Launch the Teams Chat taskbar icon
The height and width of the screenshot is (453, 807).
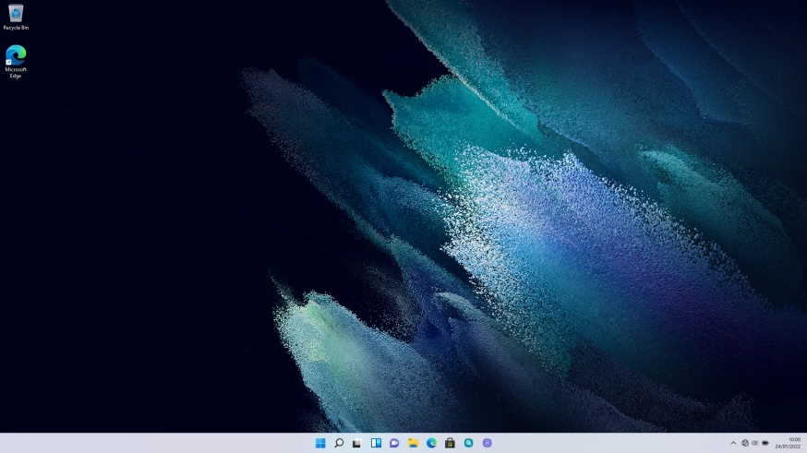point(394,443)
